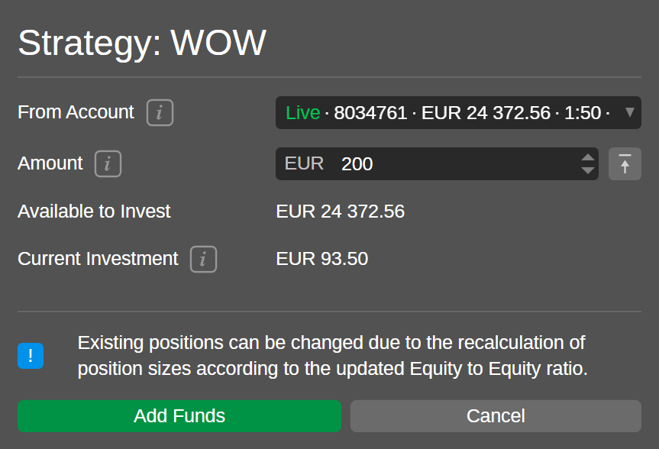
Task: Click the max amount arrow button
Action: (x=625, y=163)
